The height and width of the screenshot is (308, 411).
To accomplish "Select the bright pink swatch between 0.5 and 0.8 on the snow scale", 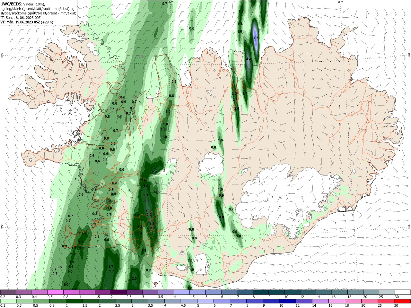I will point(55,292).
